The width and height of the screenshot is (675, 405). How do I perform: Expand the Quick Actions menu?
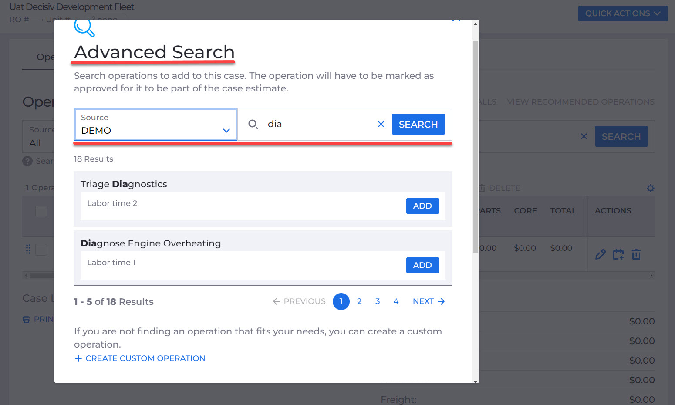pos(623,13)
